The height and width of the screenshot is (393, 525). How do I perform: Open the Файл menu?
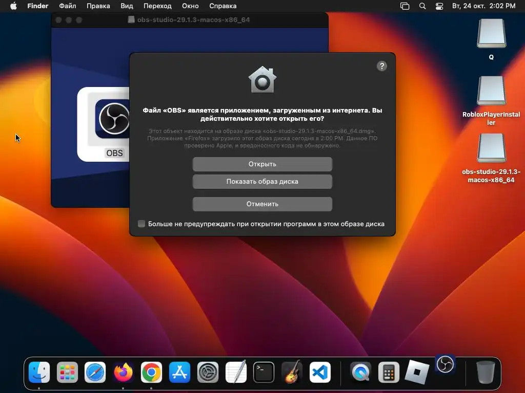(x=68, y=6)
